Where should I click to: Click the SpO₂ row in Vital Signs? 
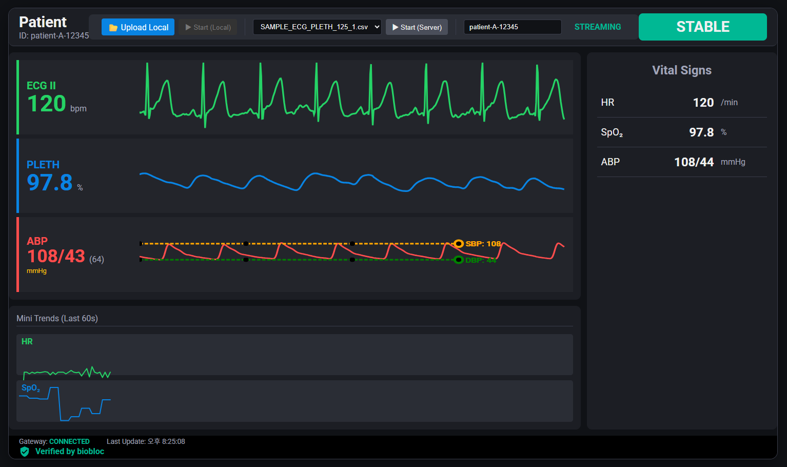point(682,132)
